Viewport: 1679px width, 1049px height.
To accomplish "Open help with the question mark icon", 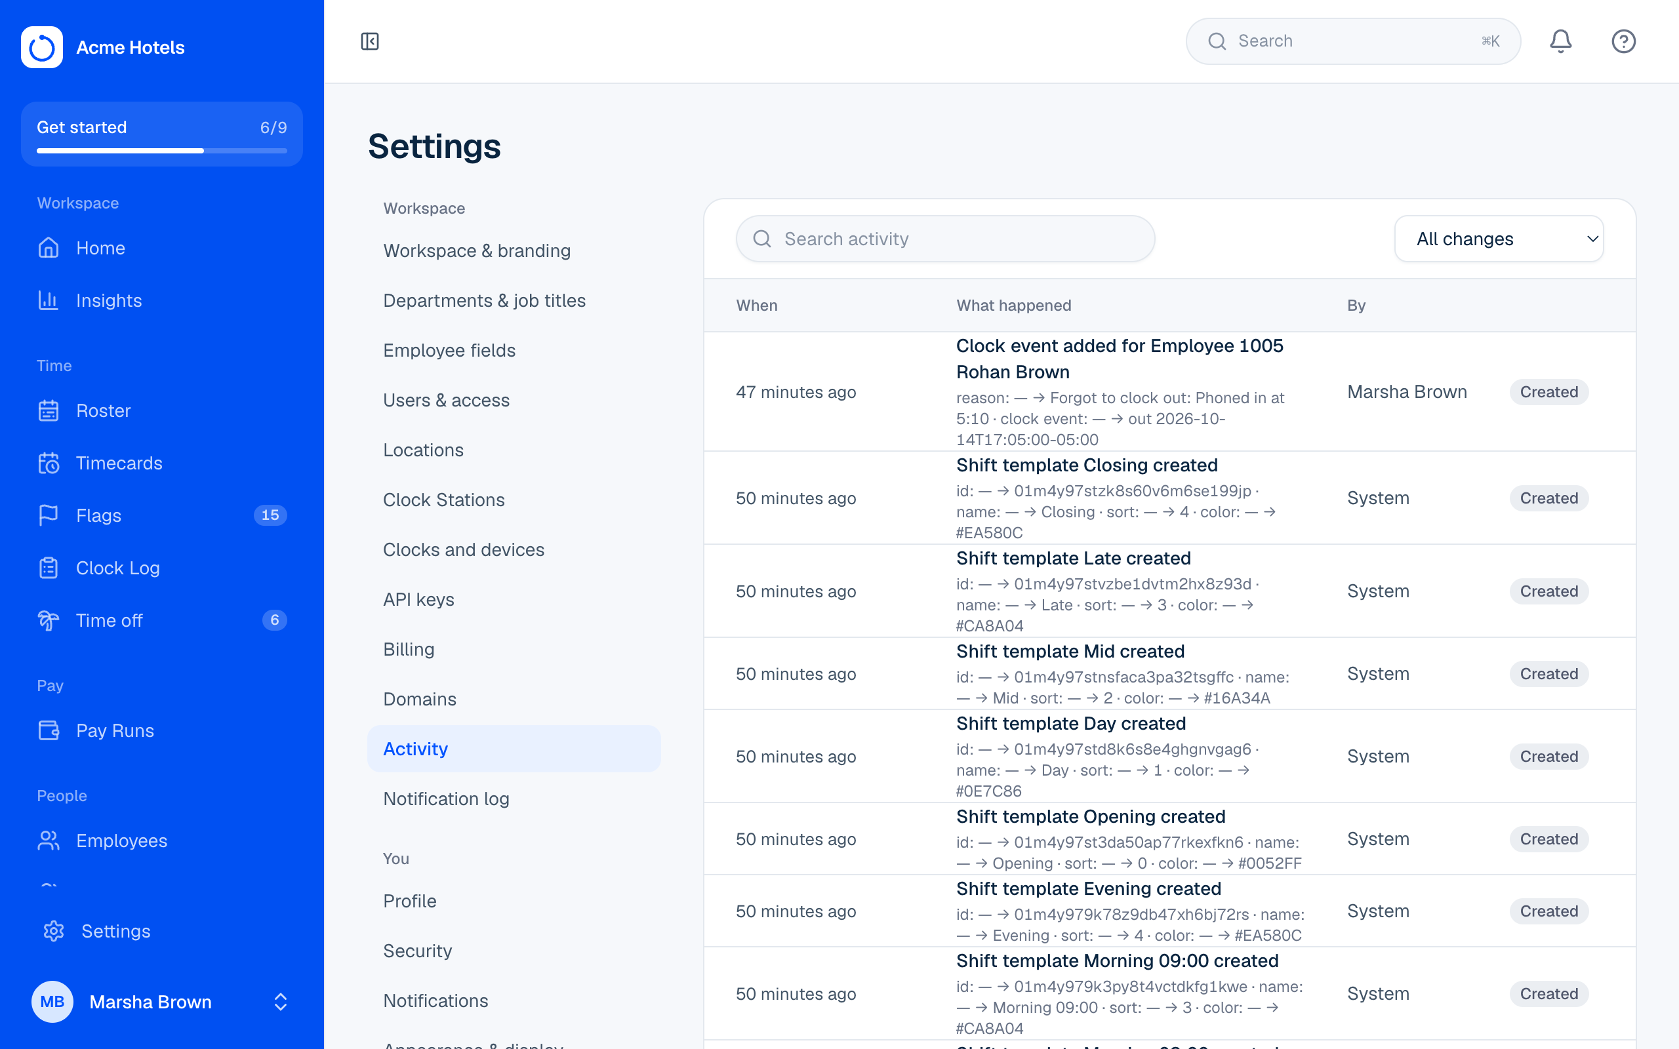I will (x=1623, y=41).
